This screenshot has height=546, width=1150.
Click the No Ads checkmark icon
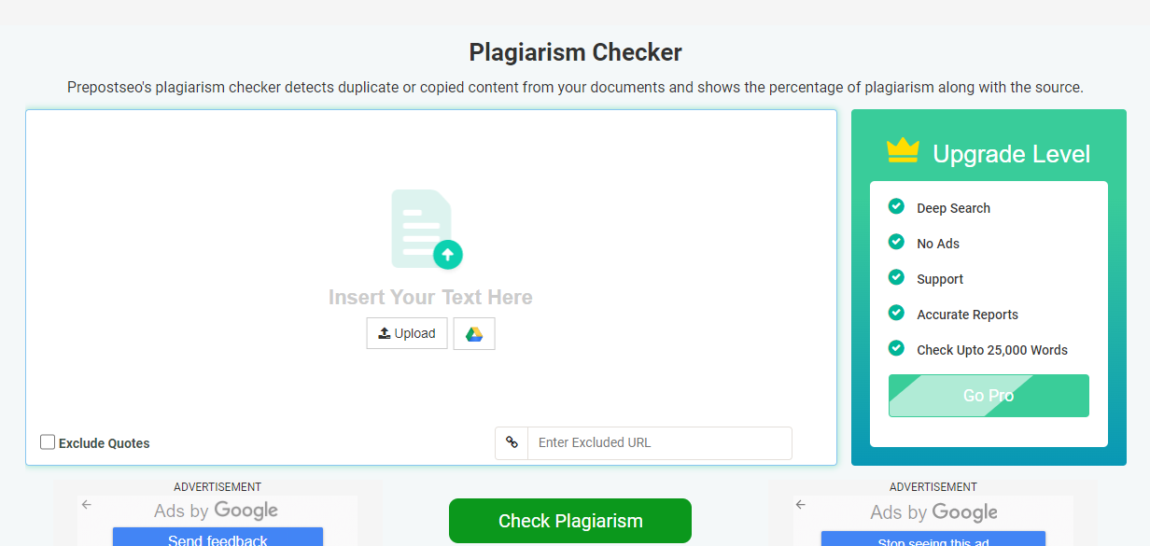coord(896,242)
